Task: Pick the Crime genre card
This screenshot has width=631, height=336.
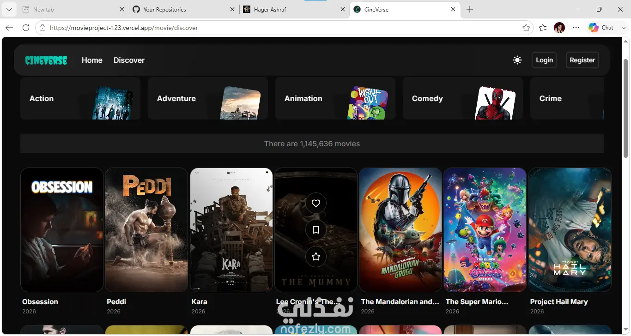Action: click(567, 98)
